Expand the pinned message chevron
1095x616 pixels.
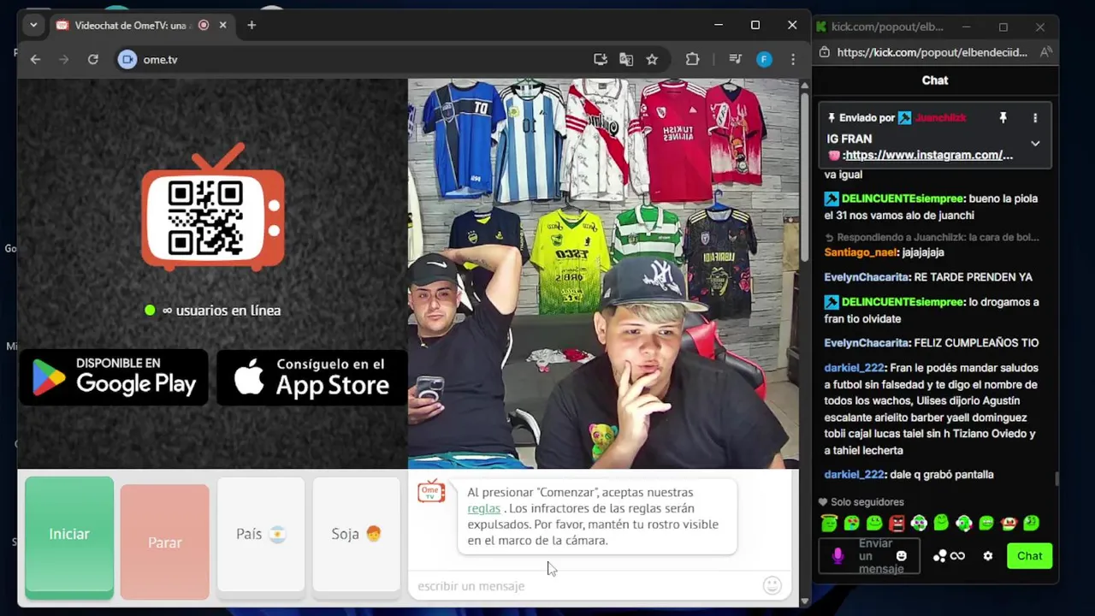coord(1035,143)
